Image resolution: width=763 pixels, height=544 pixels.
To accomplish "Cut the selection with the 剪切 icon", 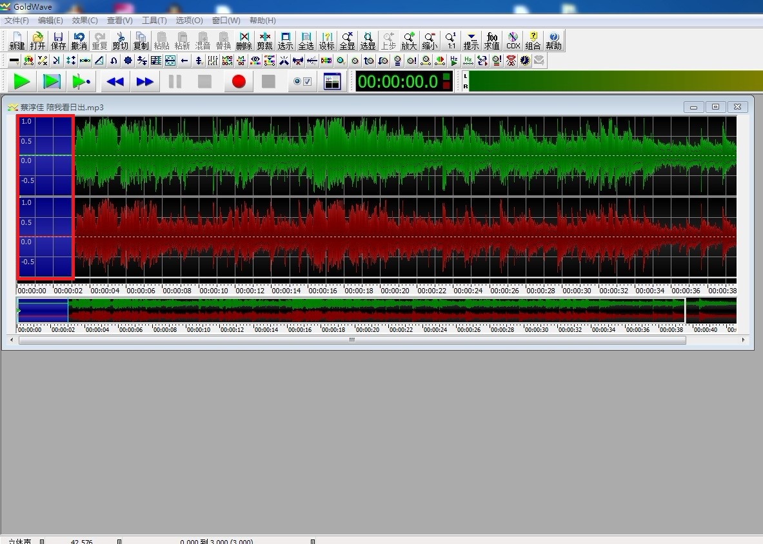I will [x=120, y=41].
